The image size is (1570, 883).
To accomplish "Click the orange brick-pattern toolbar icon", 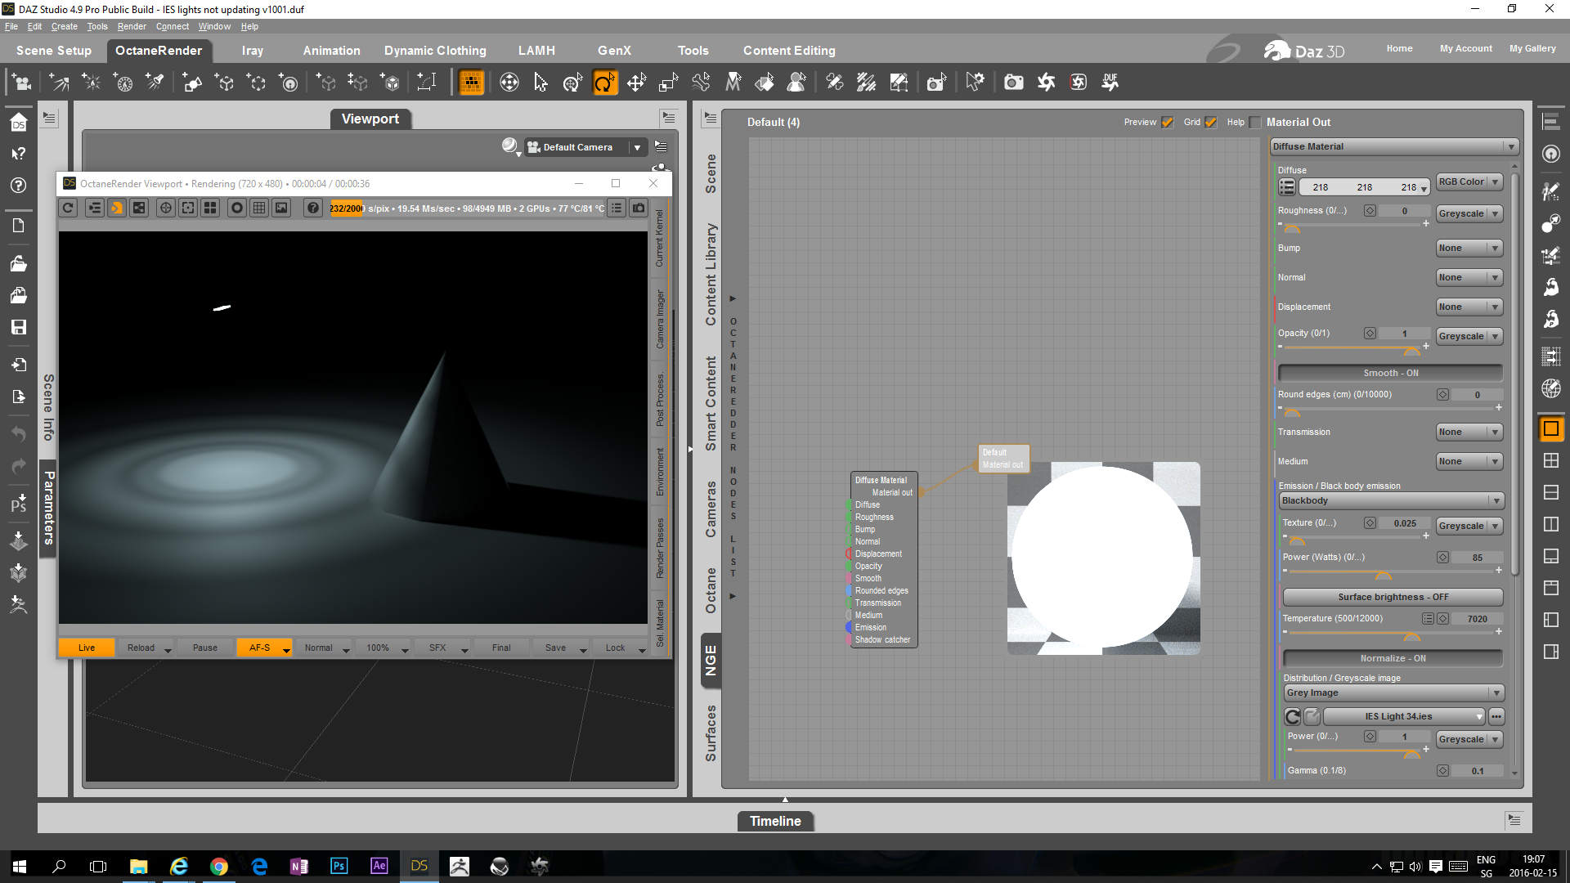I will (x=471, y=83).
